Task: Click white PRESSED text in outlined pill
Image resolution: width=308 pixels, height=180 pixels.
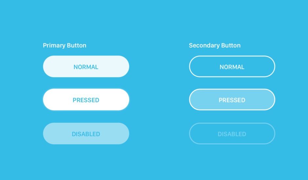Action: coord(232,100)
